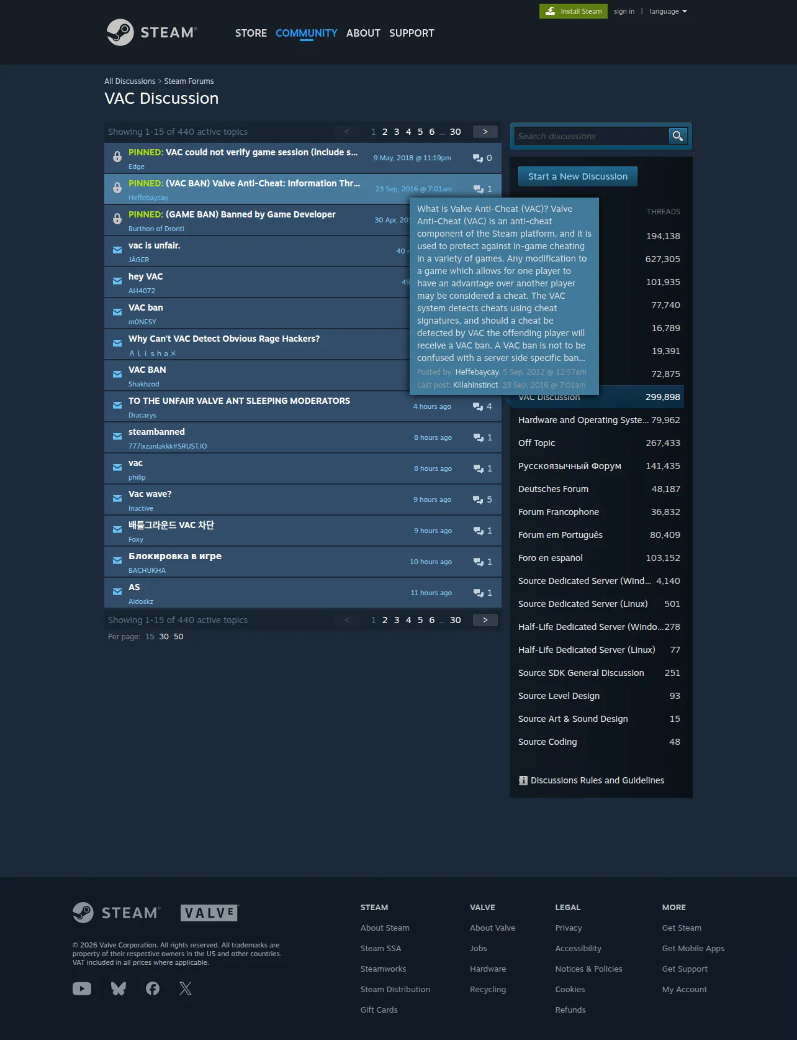797x1040 pixels.
Task: Click the footer Gift Cards link
Action: pyautogui.click(x=379, y=1010)
